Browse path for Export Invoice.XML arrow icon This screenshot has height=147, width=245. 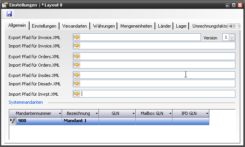[x=77, y=37]
